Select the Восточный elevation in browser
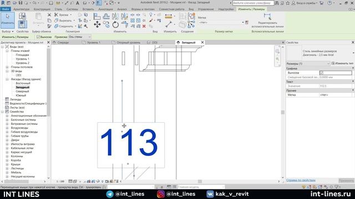The width and height of the screenshot is (355, 199). (x=23, y=83)
